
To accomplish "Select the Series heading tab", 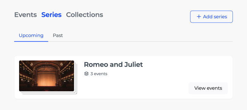I will tap(51, 15).
